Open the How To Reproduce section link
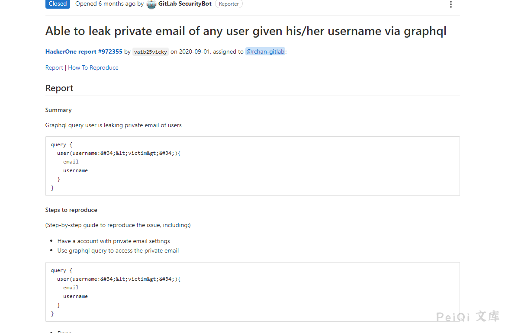The image size is (505, 333). click(93, 67)
